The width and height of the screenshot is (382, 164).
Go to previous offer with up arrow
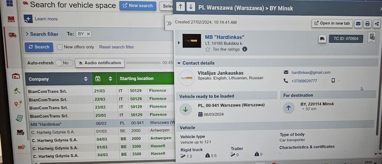point(180,7)
